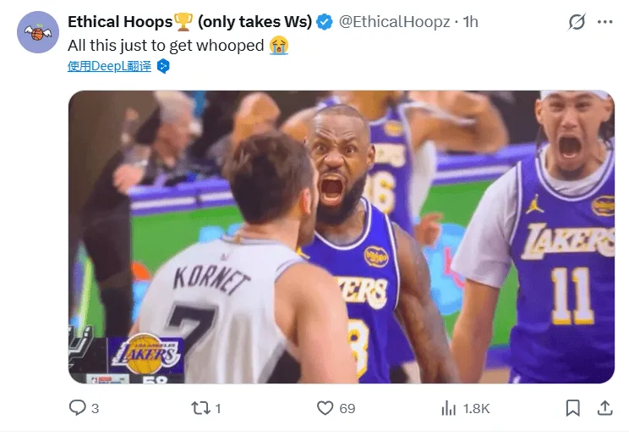629x436 pixels.
Task: Expand the Lakers game image
Action: point(341,237)
